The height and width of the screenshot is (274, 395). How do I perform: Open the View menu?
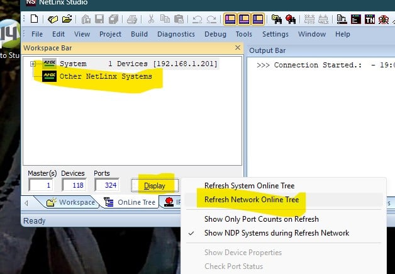[x=82, y=34]
